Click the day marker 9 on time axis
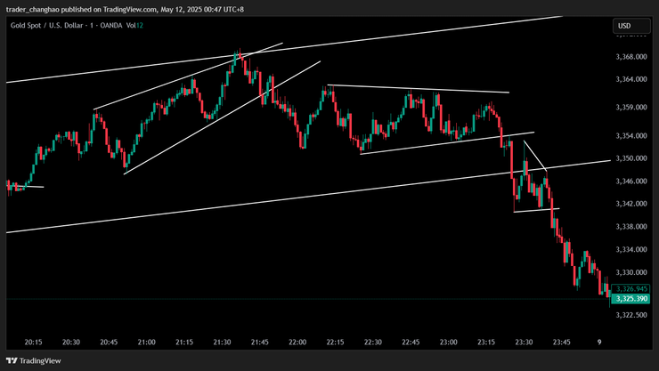This screenshot has width=659, height=371. [599, 342]
